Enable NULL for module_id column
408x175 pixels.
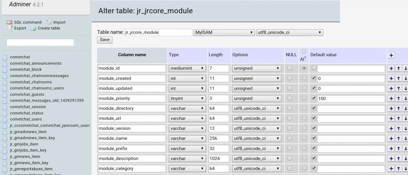coord(289,68)
